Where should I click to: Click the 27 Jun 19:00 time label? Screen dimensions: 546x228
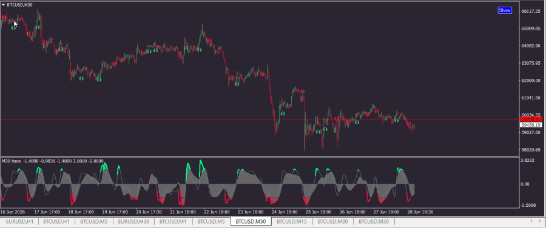(386, 212)
